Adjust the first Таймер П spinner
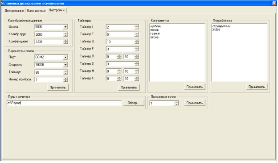 [x=119, y=57]
